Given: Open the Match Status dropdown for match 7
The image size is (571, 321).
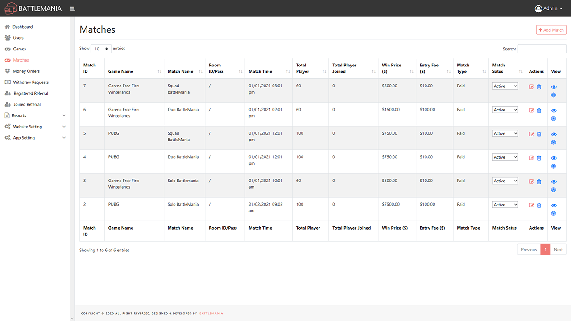Looking at the screenshot, I should click(505, 86).
